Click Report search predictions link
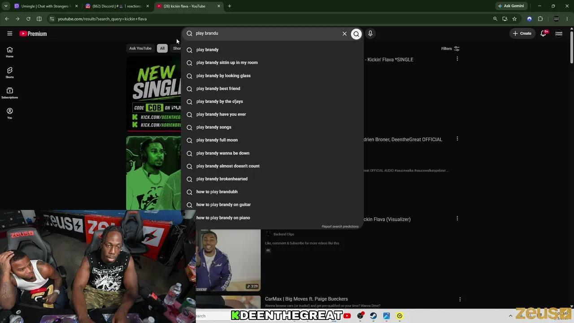 tap(340, 227)
